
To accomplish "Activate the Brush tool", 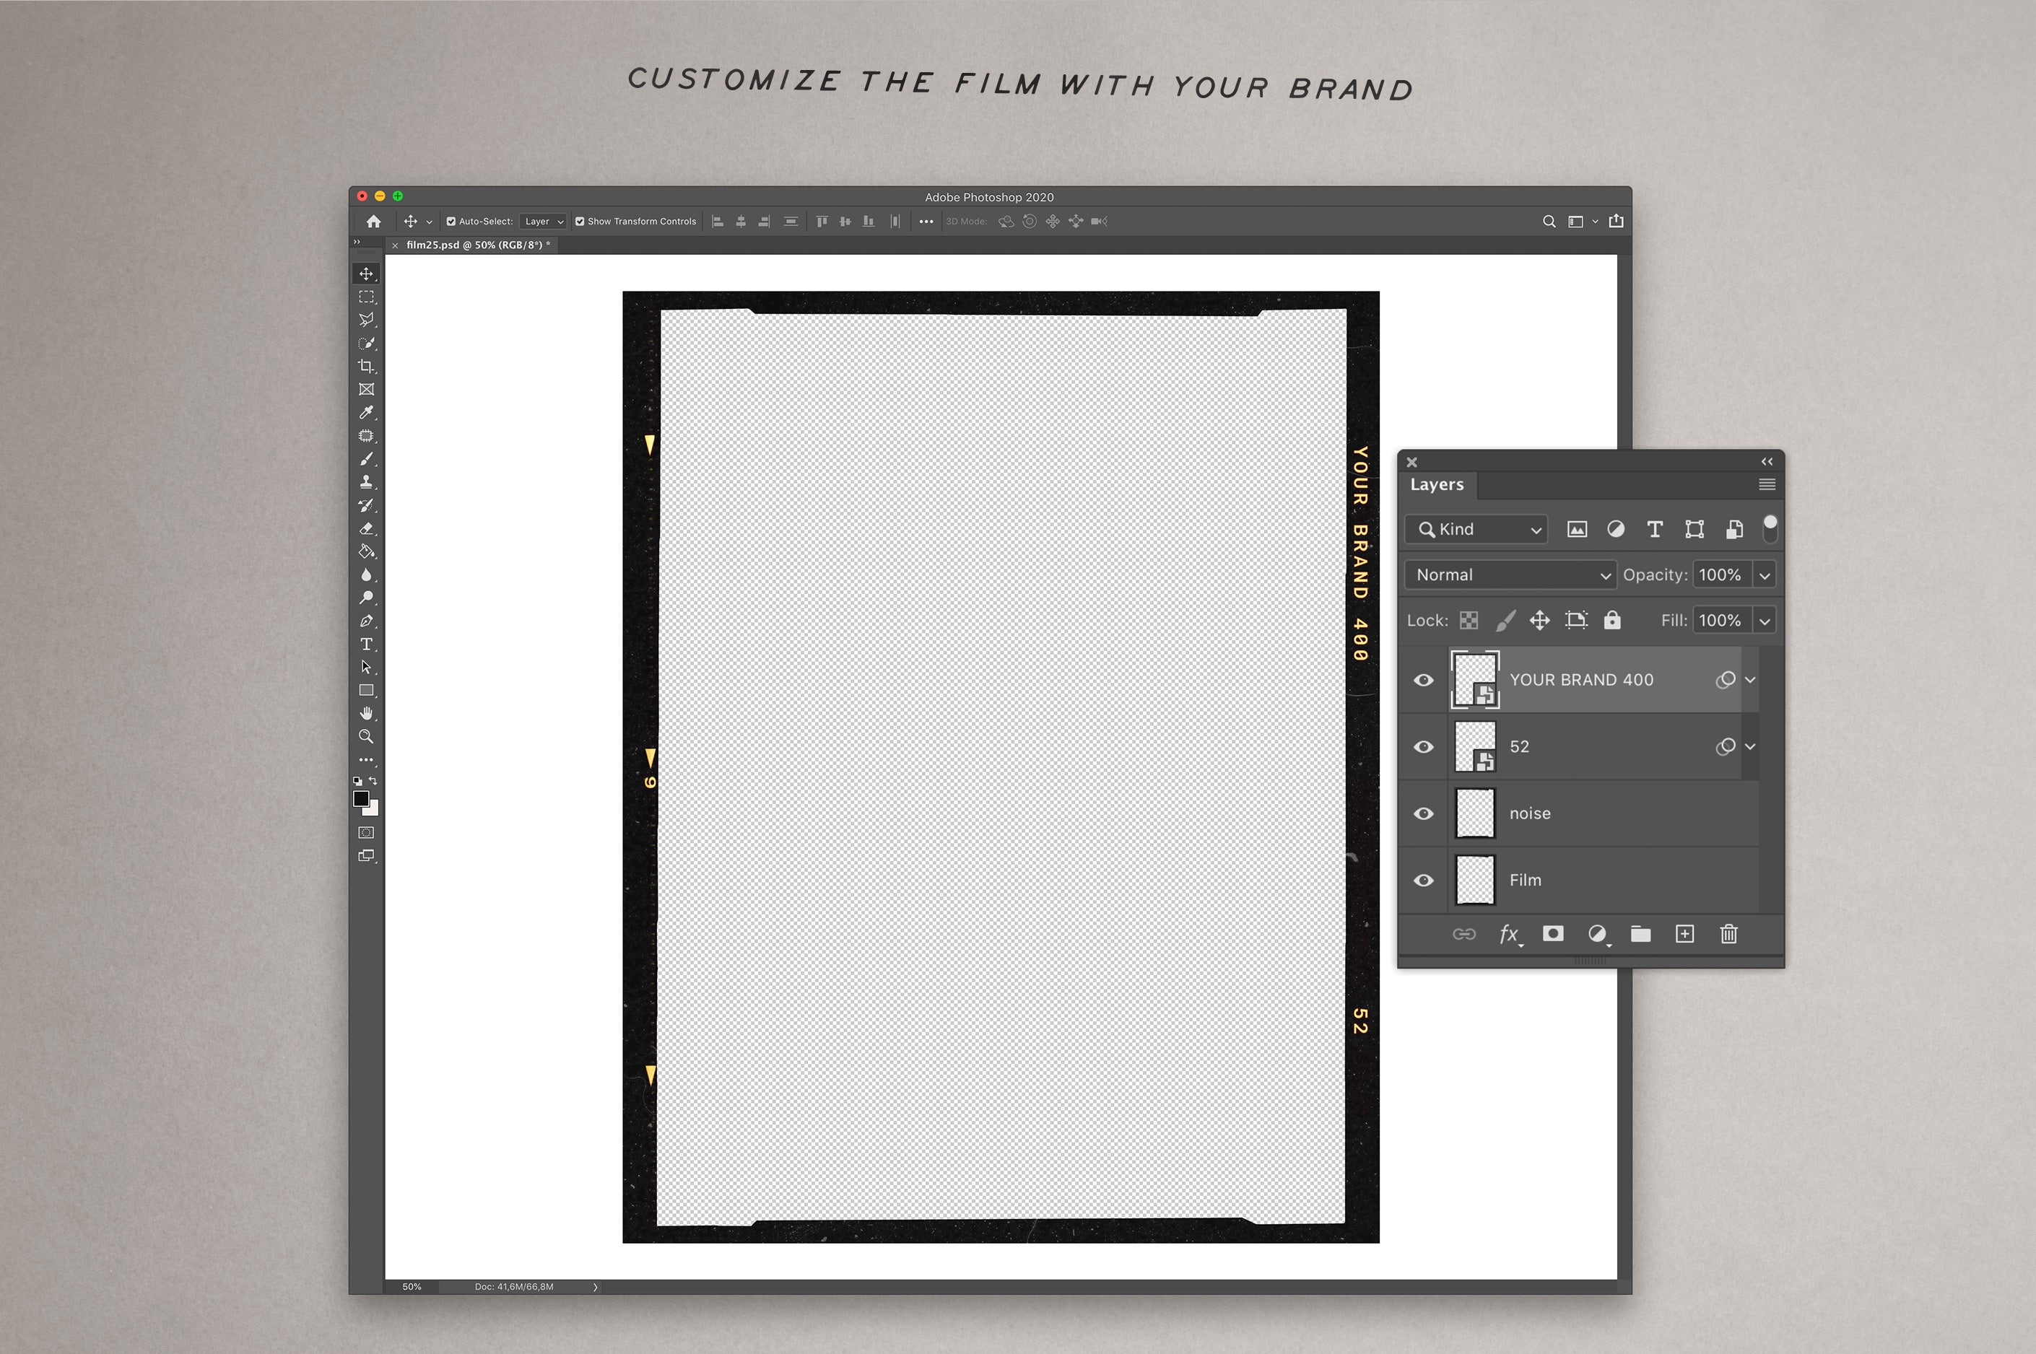I will point(366,458).
